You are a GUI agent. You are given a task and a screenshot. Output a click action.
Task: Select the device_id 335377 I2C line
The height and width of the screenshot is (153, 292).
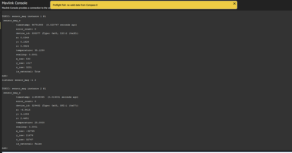(47, 33)
